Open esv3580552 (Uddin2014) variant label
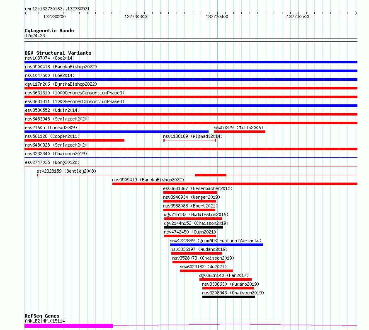Image resolution: width=369 pixels, height=330 pixels. (52, 110)
